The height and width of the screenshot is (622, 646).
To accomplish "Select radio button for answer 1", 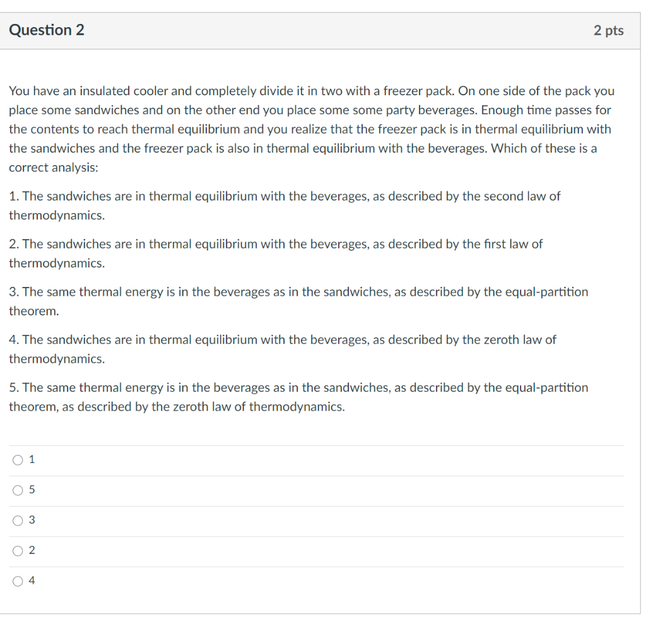I will click(x=18, y=460).
